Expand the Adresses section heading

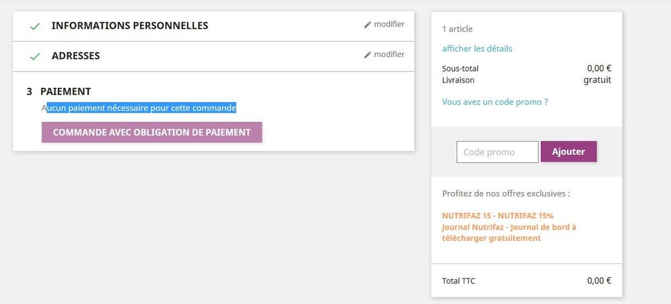tap(76, 56)
